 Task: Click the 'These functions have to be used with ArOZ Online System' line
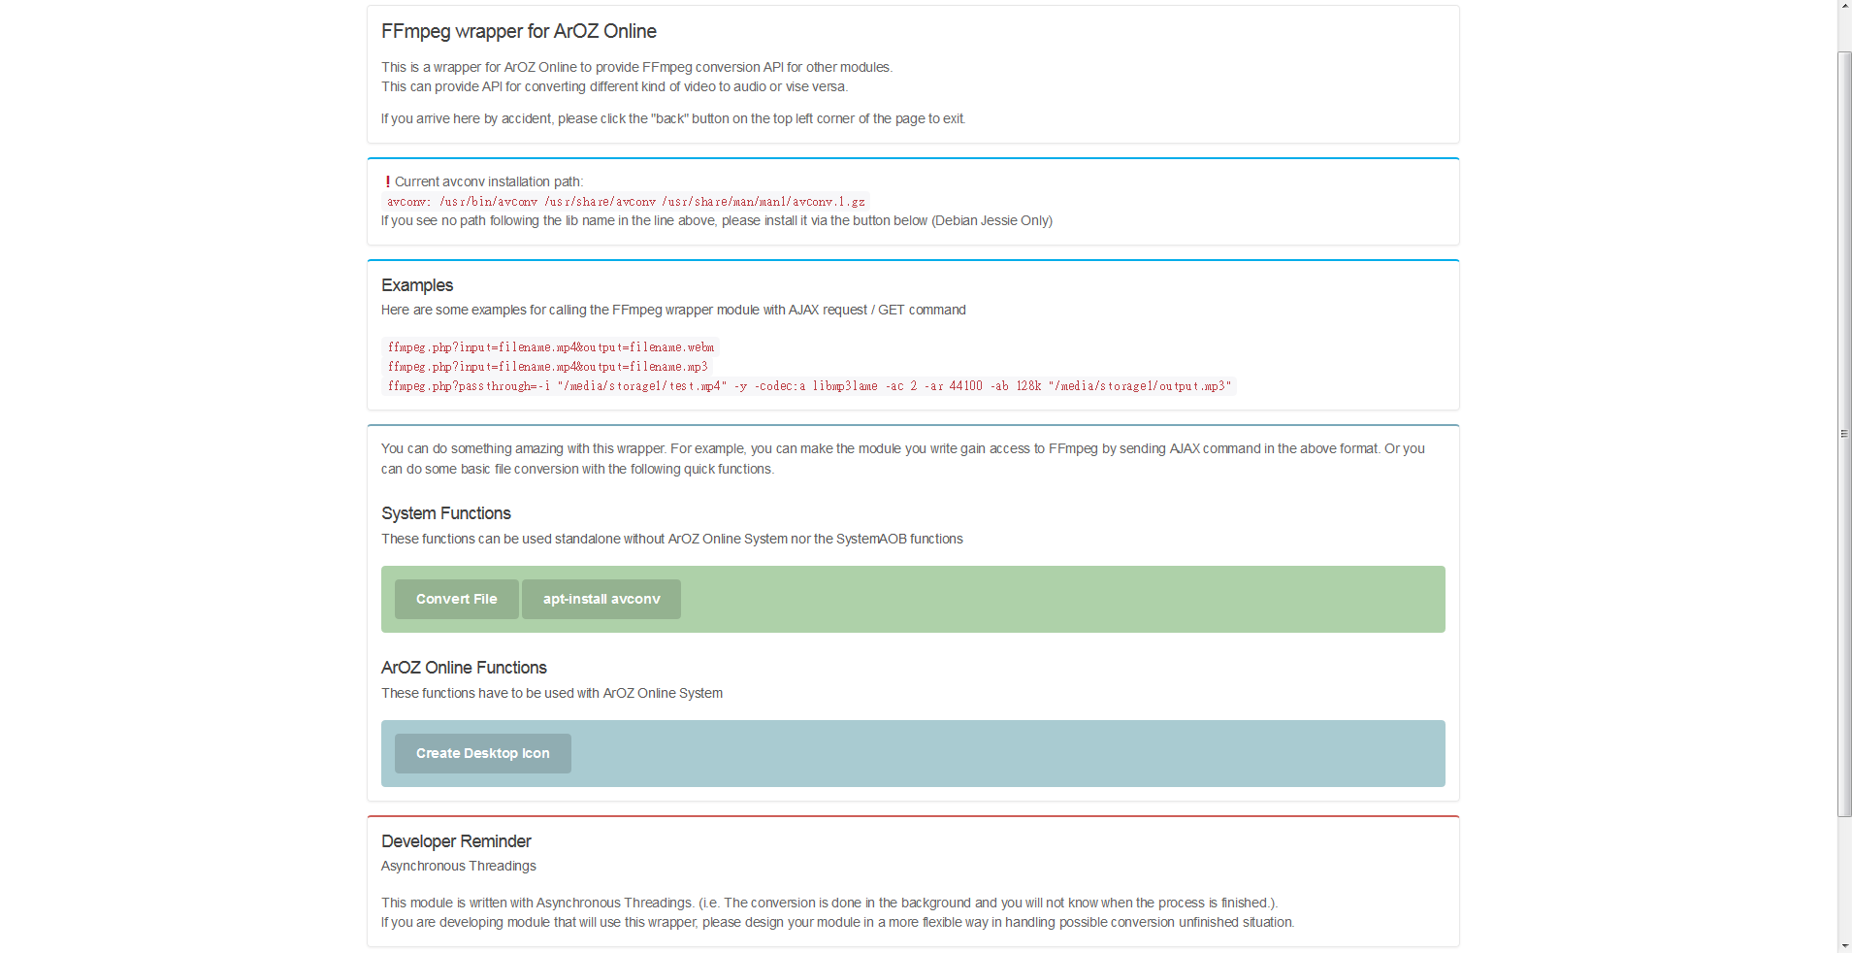click(x=552, y=693)
